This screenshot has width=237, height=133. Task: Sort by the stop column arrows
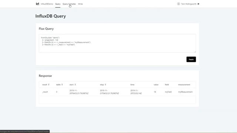click(x=105, y=85)
